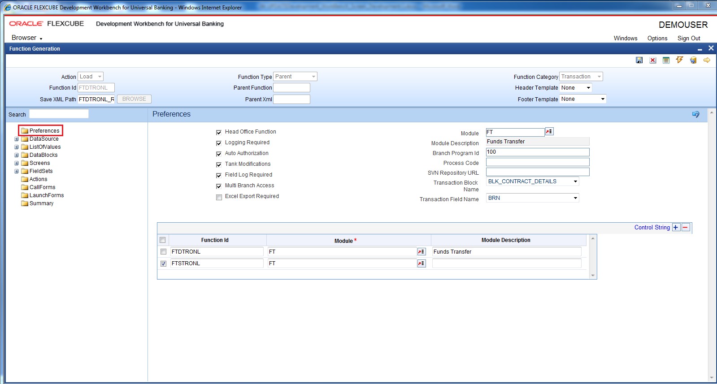This screenshot has width=717, height=384.
Task: Toggle the Tank Modifications checkbox
Action: pyautogui.click(x=219, y=164)
